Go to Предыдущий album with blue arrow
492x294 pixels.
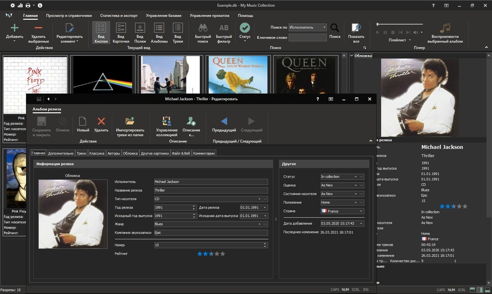(x=224, y=121)
